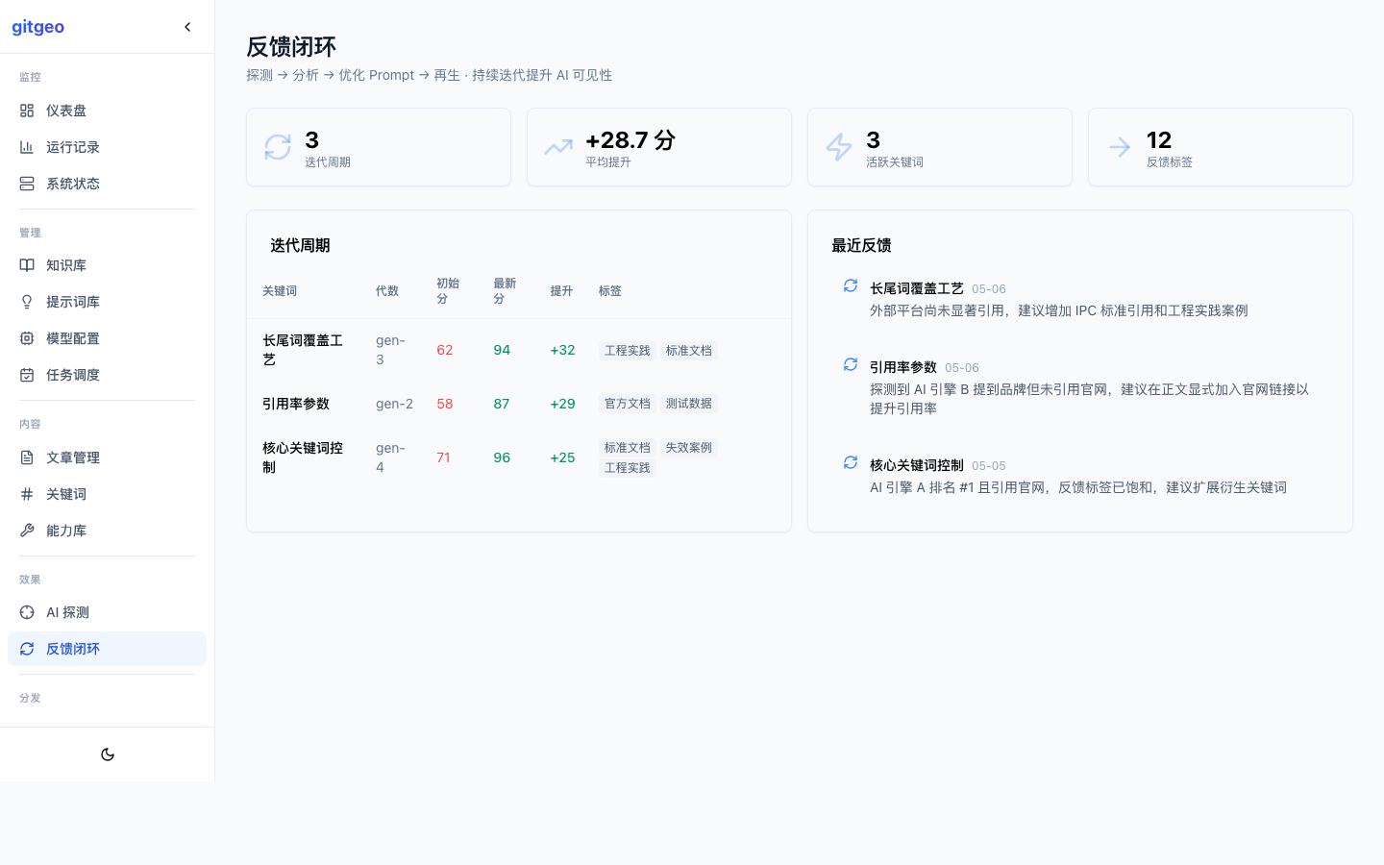
Task: Open feedback titled 核心关键词控制 05-05
Action: [x=1080, y=476]
